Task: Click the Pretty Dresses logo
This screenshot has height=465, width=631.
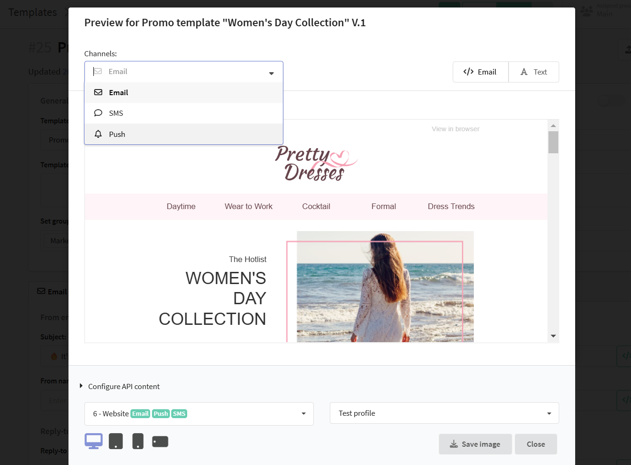Action: pyautogui.click(x=316, y=163)
